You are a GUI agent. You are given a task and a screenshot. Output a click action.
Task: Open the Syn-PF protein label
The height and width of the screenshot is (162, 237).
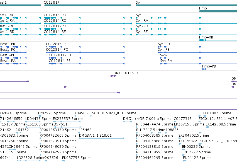click(166, 55)
